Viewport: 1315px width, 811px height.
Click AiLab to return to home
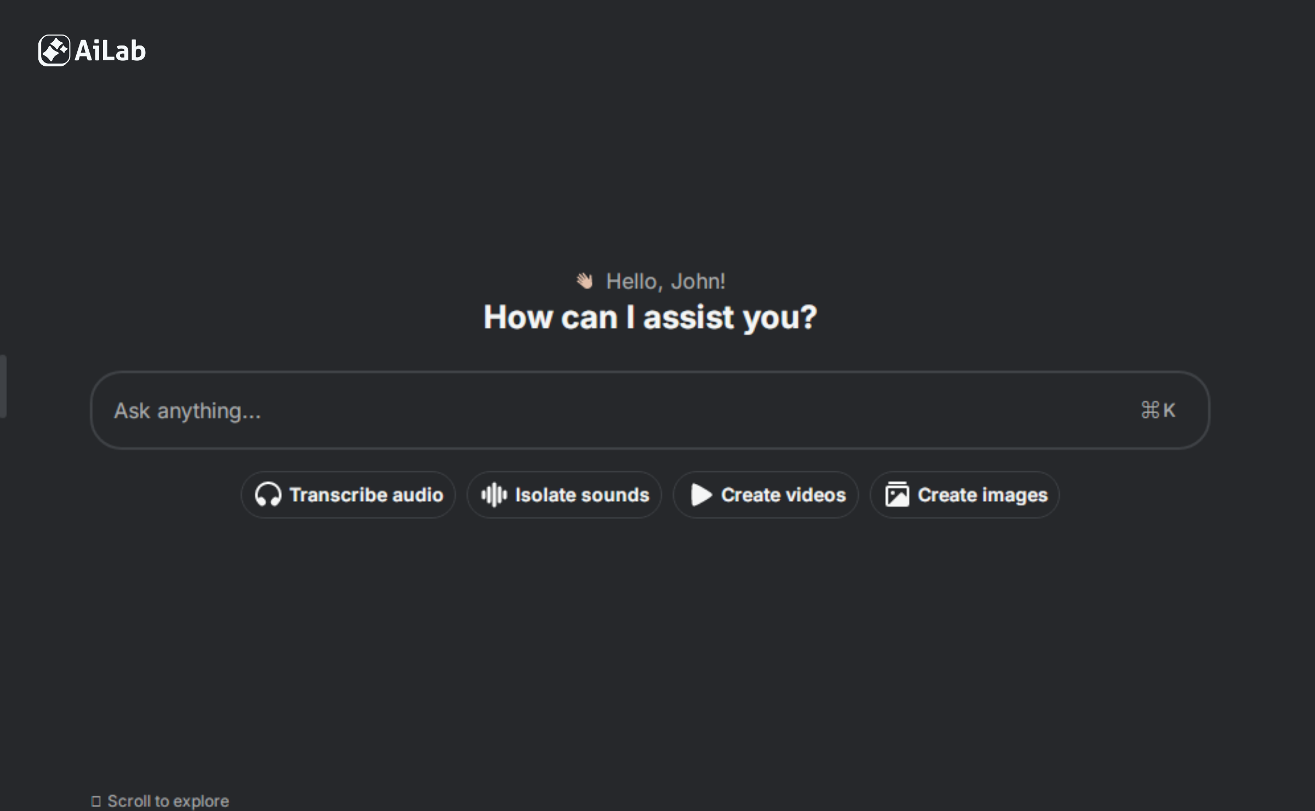click(92, 50)
